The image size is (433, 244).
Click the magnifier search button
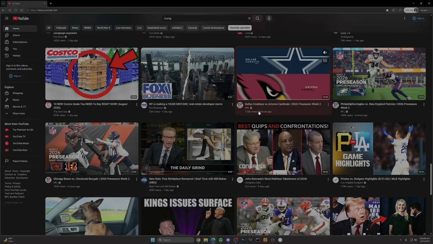coord(257,18)
